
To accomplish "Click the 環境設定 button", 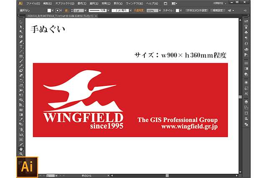I will [218, 10].
